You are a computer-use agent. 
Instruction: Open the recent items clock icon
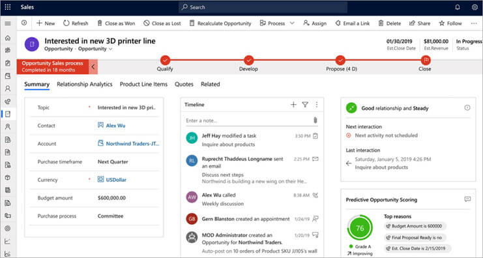(24, 23)
